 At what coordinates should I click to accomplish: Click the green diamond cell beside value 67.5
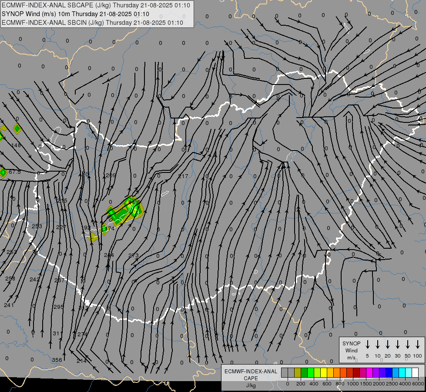(x=3, y=172)
